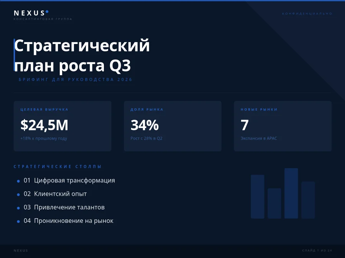Image resolution: width=345 pixels, height=258 pixels.
Task: Select the $24,5M revenue value
Action: click(44, 125)
